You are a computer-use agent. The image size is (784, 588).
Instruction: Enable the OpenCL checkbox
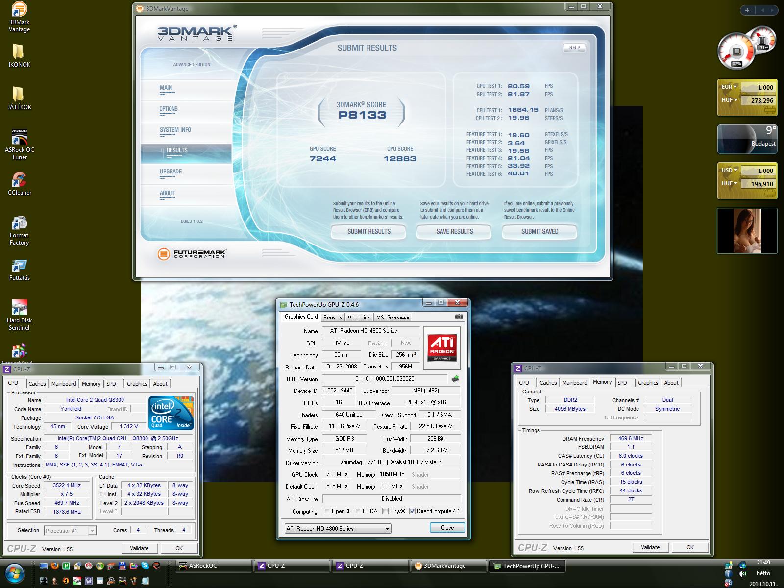(x=327, y=511)
